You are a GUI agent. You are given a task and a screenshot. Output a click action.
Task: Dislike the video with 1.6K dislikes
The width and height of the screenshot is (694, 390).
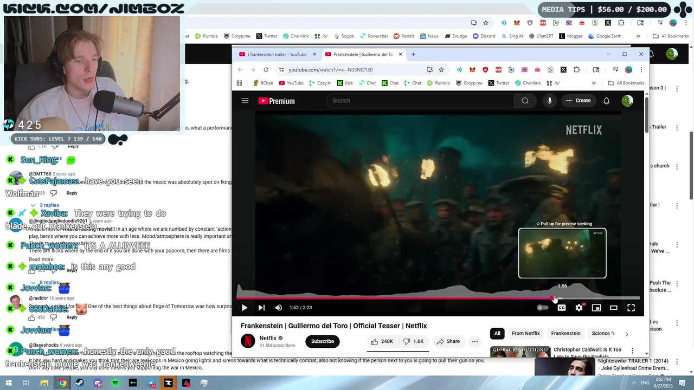coord(413,341)
